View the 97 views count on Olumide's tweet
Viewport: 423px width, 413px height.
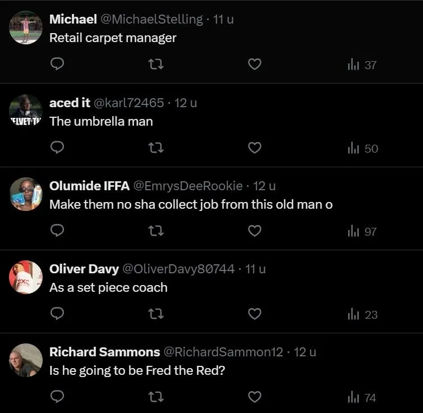pyautogui.click(x=362, y=231)
